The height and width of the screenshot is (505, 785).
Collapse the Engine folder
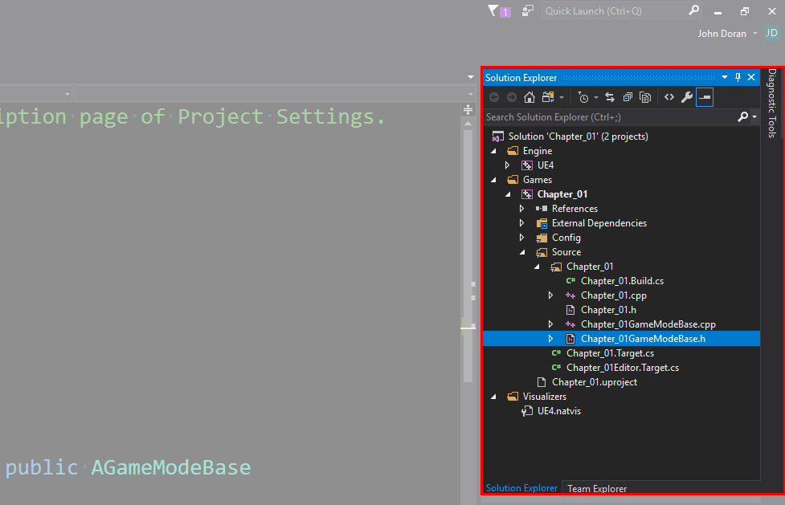click(x=493, y=151)
